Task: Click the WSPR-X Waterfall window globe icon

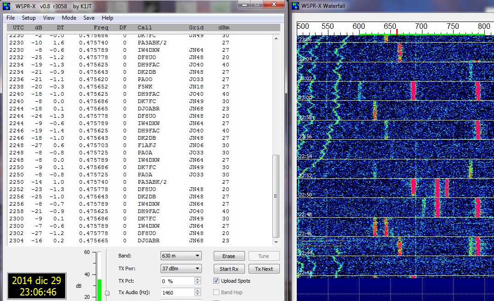Action: (x=295, y=5)
